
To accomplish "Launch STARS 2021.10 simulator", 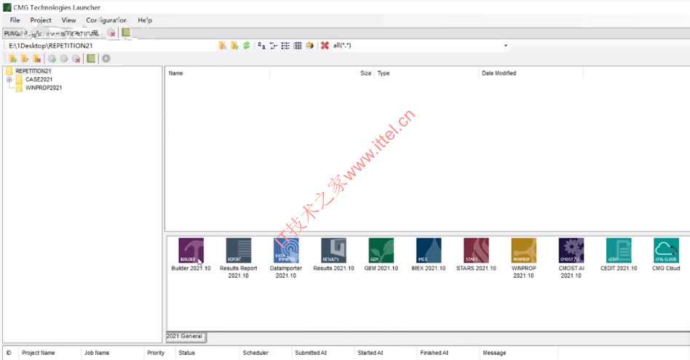I will click(476, 255).
